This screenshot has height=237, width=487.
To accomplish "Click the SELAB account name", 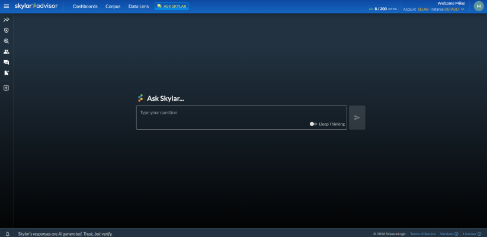I will [423, 9].
